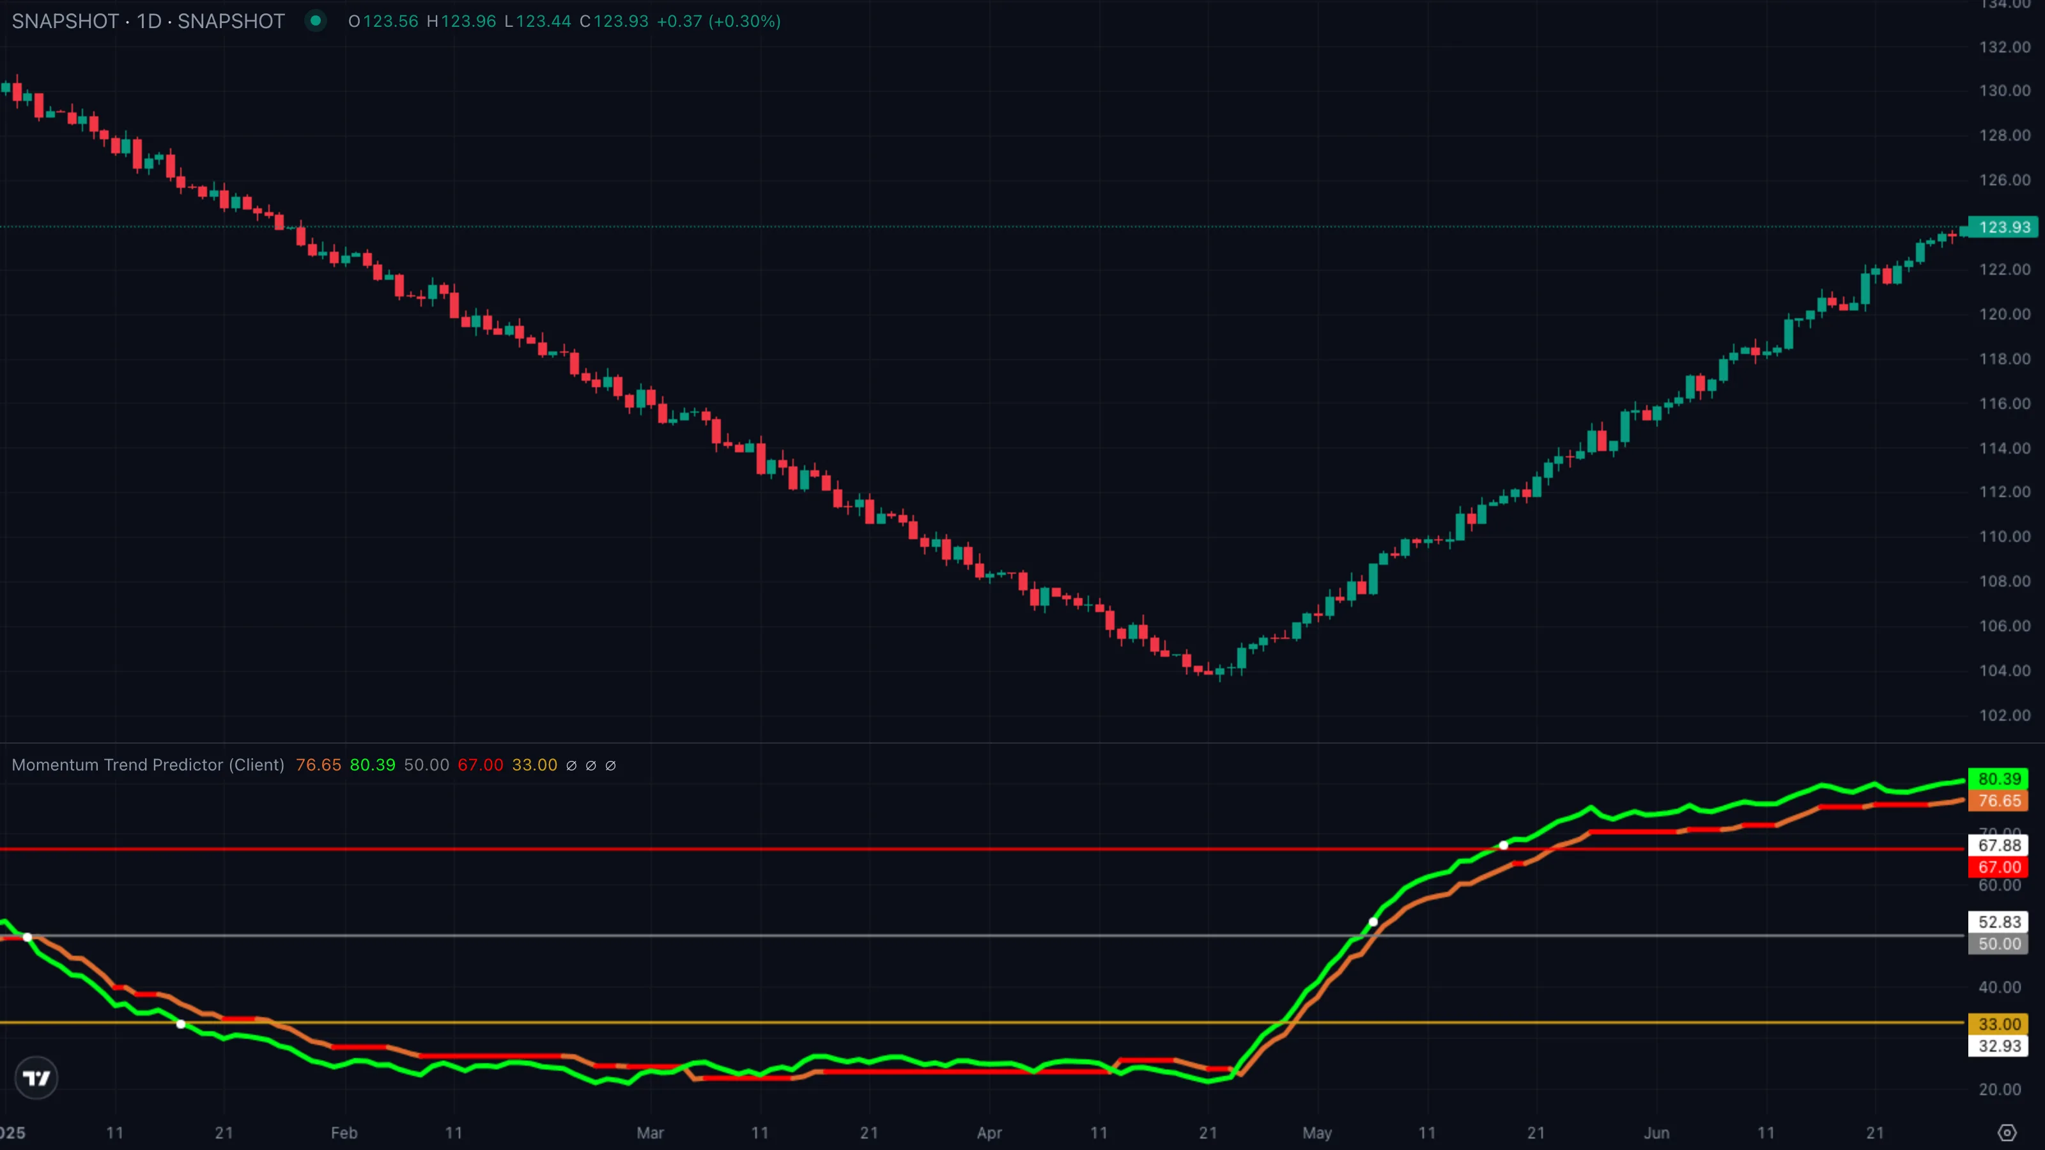Image resolution: width=2045 pixels, height=1150 pixels.
Task: Click the change +0.37 (+0.30%) text
Action: 718,22
